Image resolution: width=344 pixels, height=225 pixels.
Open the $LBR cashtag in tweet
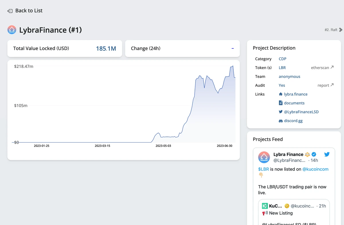263,169
